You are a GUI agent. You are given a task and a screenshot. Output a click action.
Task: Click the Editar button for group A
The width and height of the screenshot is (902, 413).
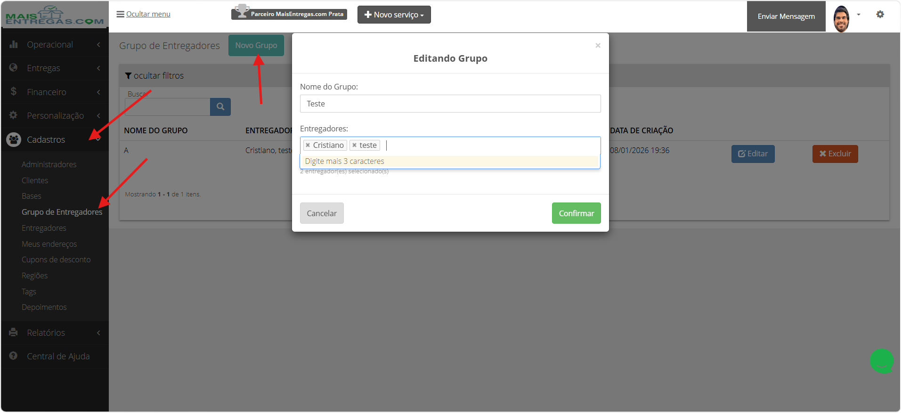coord(753,154)
